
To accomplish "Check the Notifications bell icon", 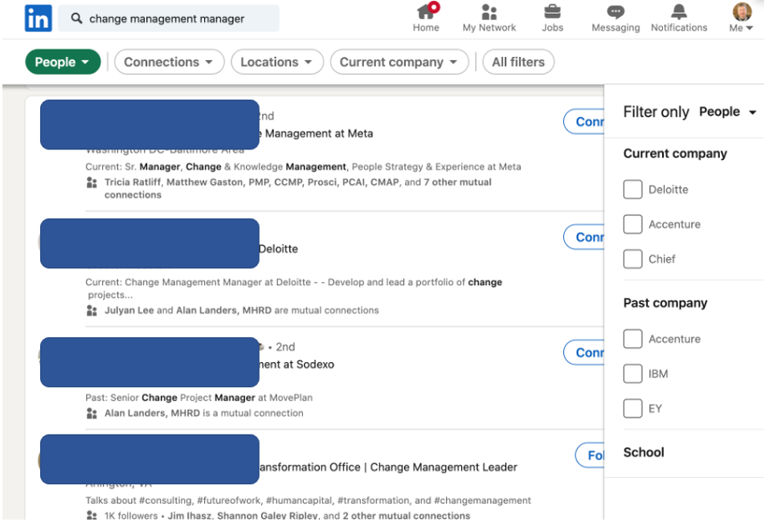I will tap(679, 12).
